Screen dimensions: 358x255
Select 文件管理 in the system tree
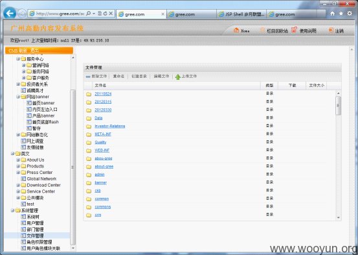[35, 236]
